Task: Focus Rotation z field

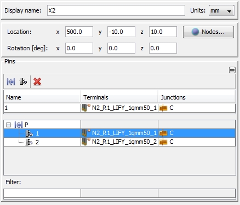Action: 163,48
